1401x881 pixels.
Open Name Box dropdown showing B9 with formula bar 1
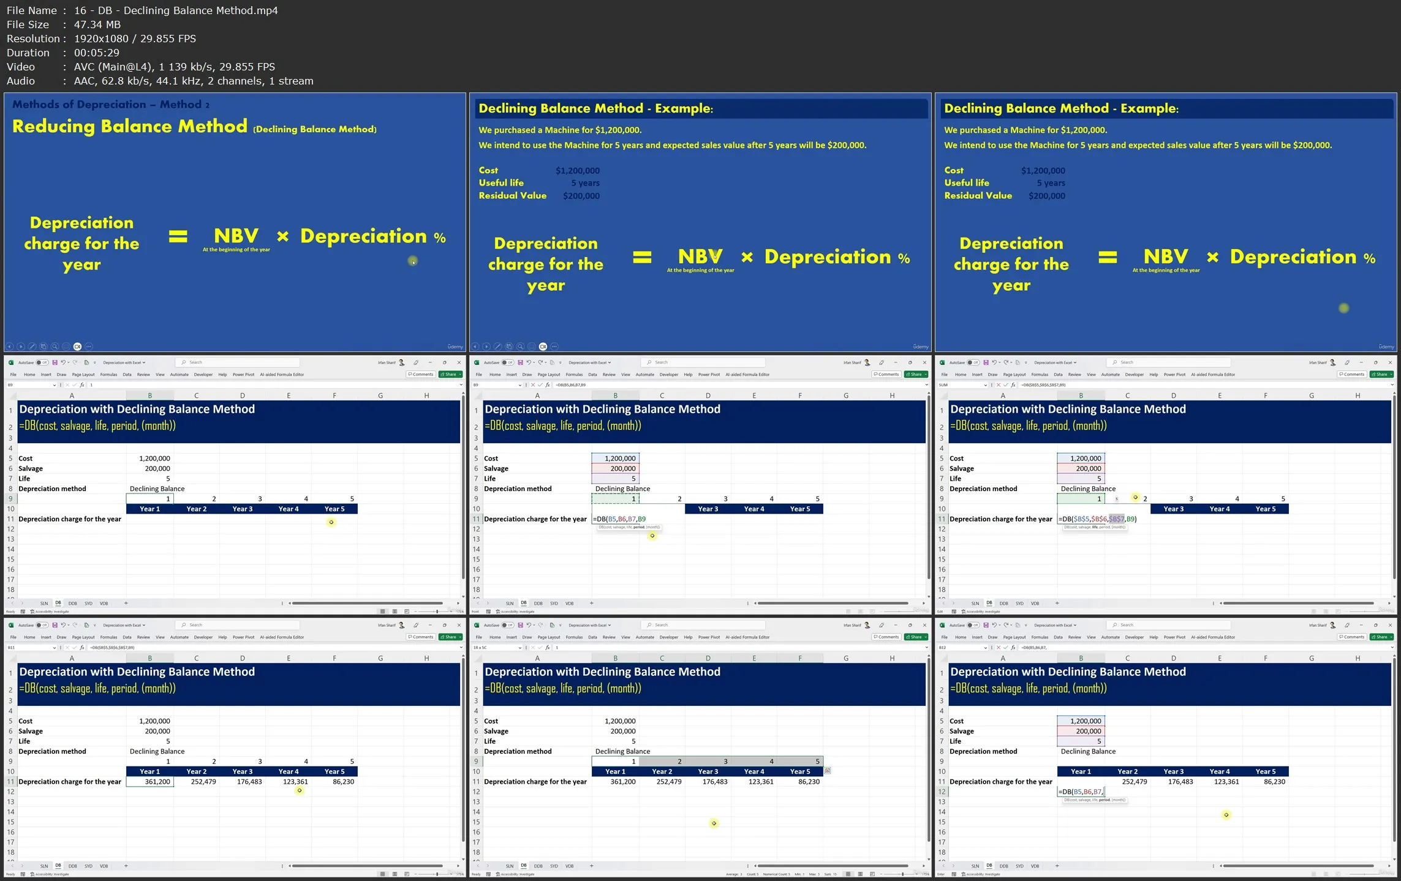55,385
